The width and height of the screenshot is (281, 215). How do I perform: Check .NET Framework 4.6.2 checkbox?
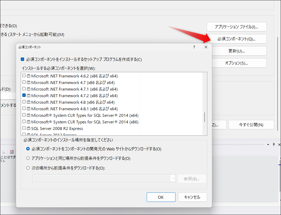click(x=24, y=76)
